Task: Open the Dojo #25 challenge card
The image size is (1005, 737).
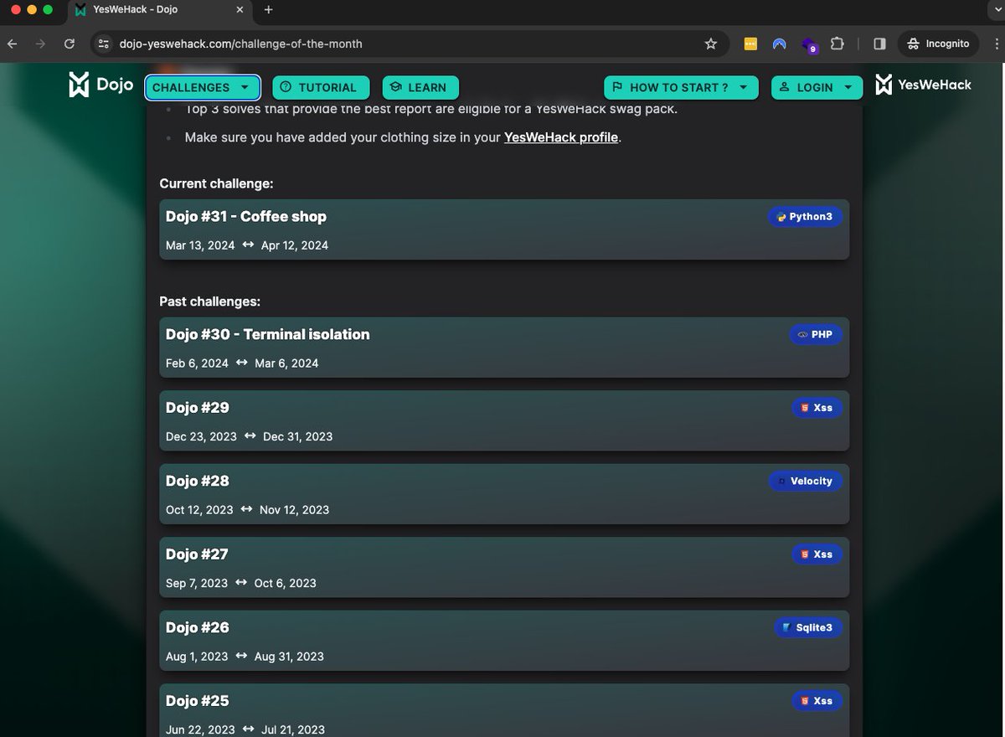Action: 504,710
